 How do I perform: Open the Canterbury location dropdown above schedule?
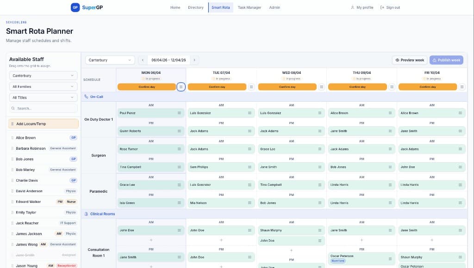110,60
